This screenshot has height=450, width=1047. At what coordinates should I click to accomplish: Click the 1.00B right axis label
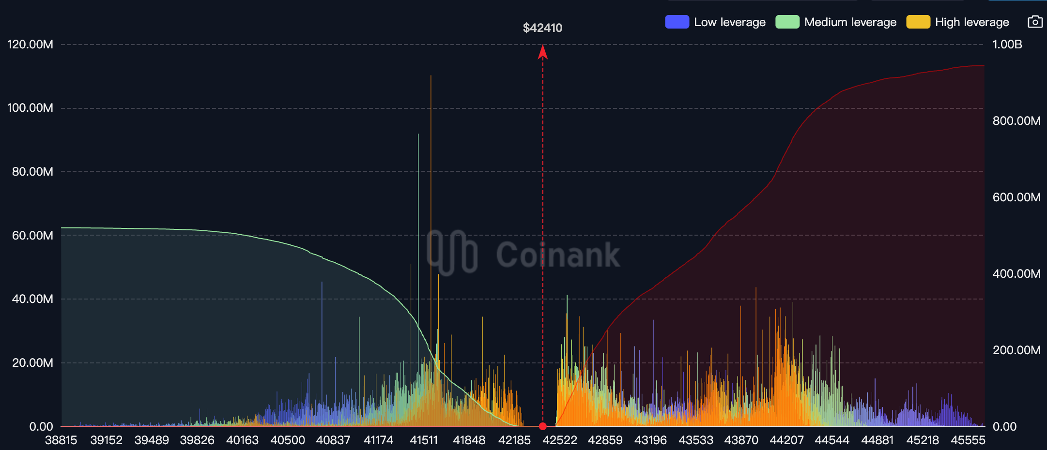1007,45
